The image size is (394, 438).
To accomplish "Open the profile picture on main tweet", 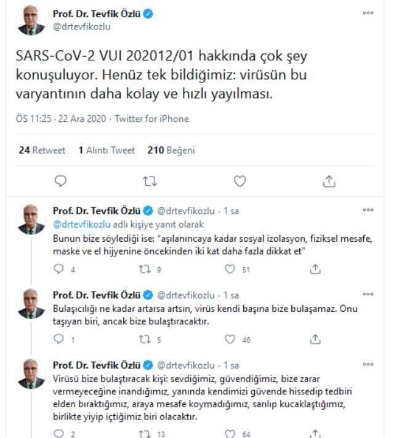I will click(x=31, y=20).
